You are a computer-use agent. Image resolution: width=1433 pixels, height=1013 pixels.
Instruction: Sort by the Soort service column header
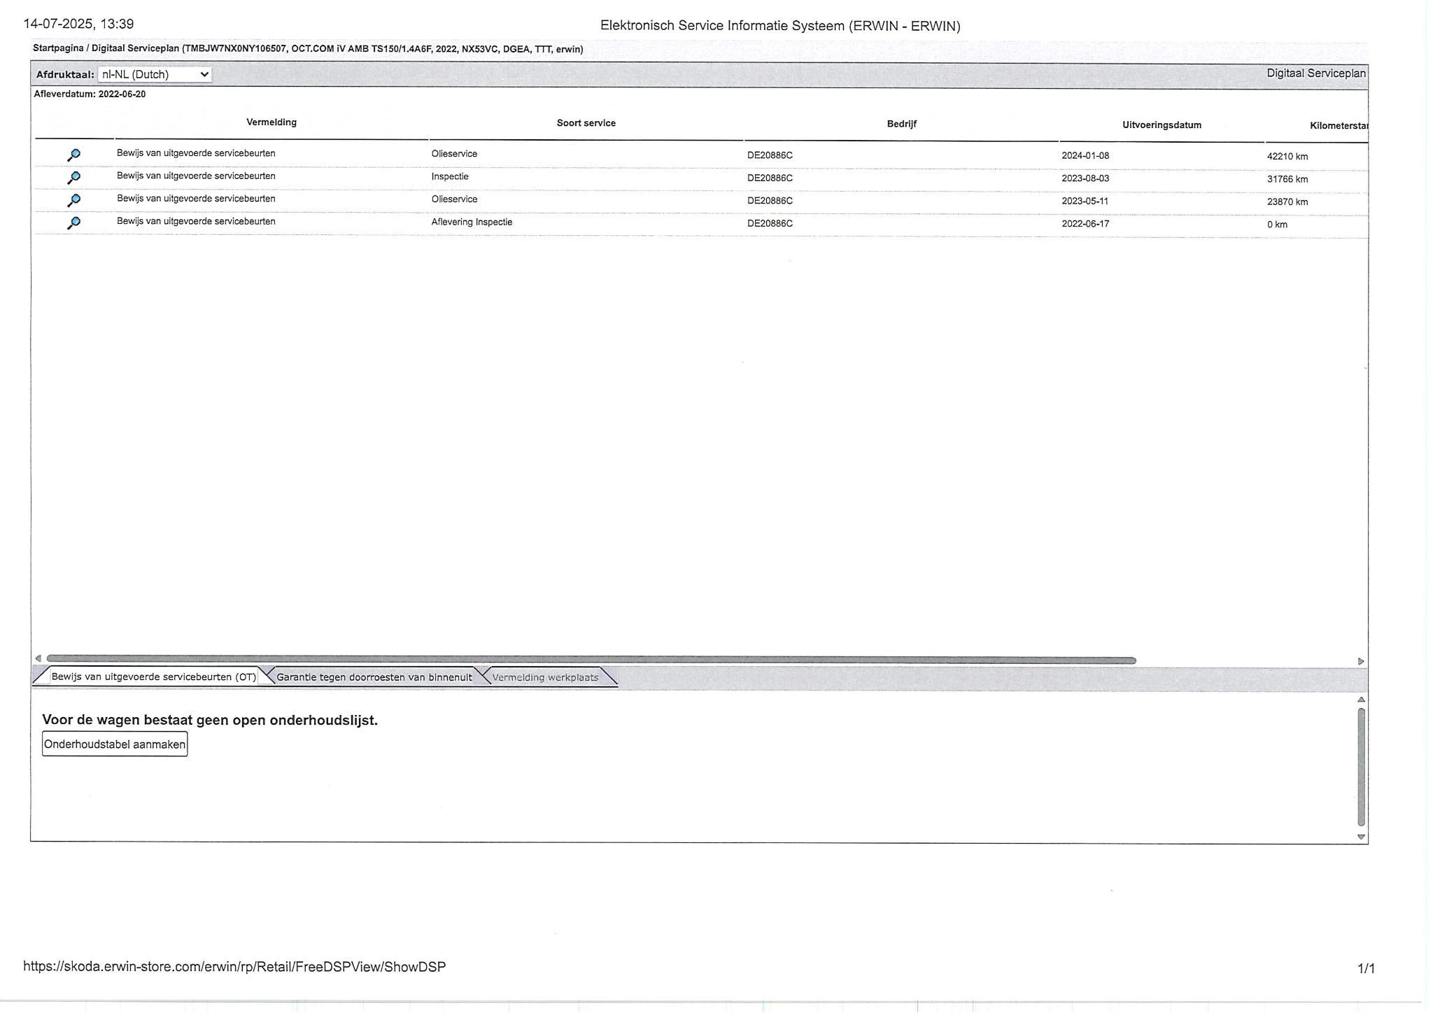click(586, 123)
